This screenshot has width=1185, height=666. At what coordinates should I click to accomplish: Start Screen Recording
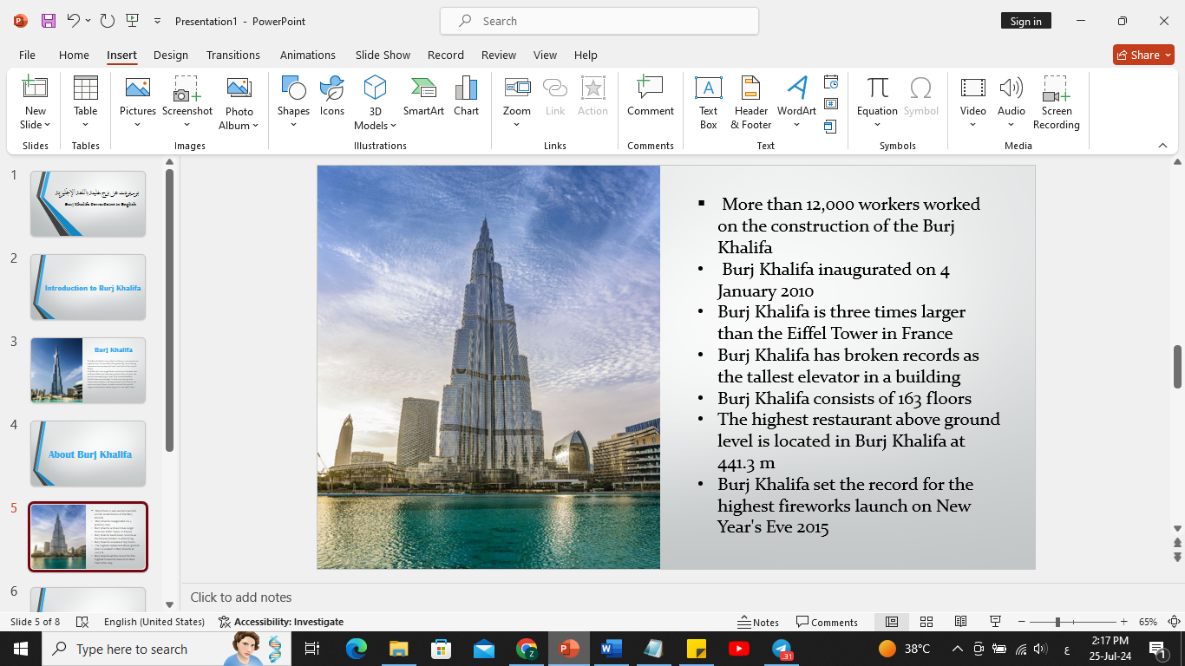1057,102
